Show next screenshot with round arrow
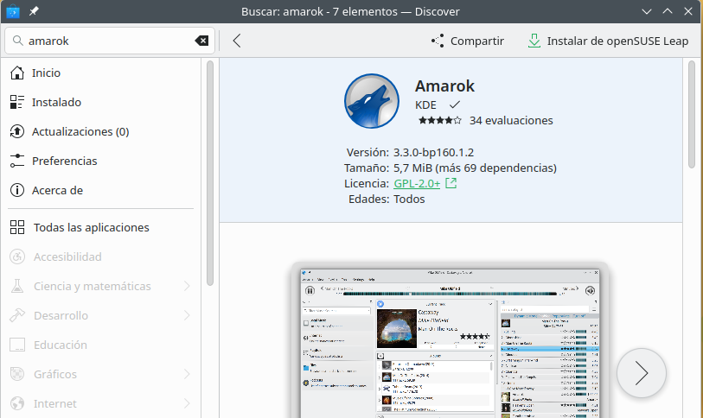 pyautogui.click(x=641, y=373)
